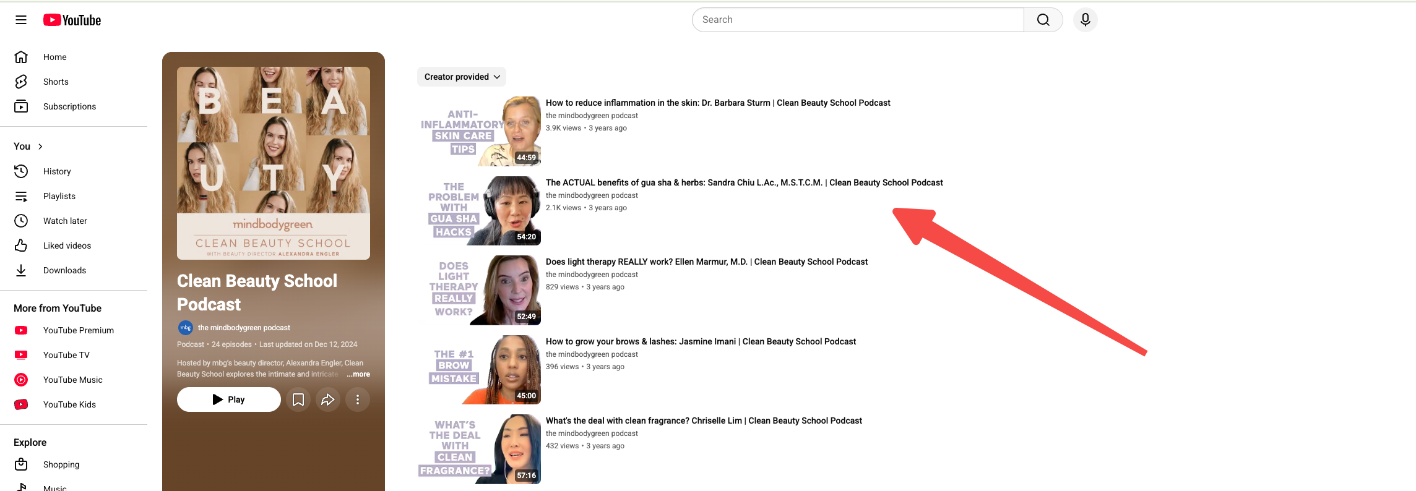Click the Anti-Inflammatory Skin Care Tips thumbnail

[479, 131]
